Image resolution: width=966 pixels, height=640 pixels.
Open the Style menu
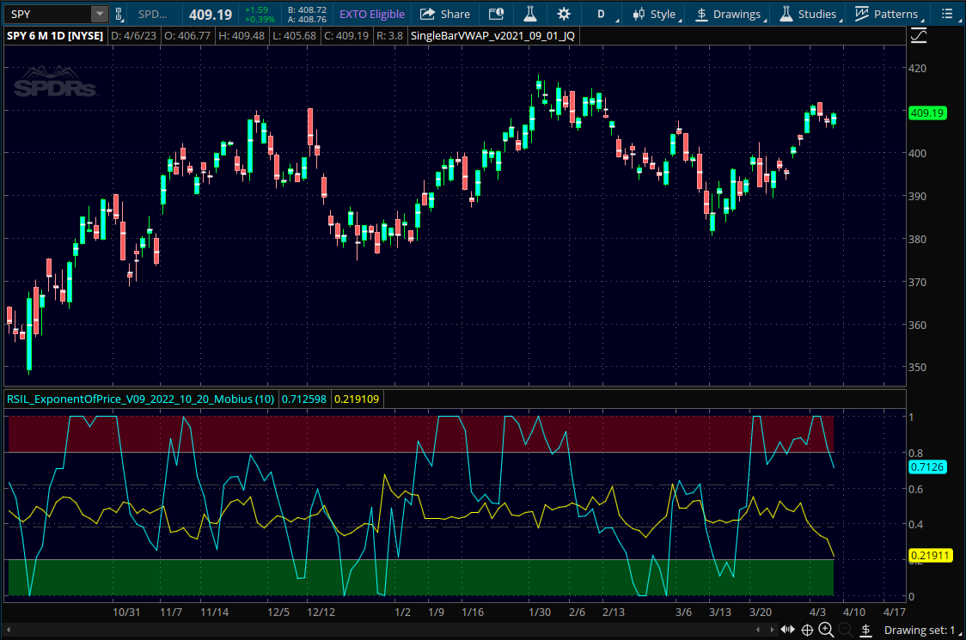[654, 14]
